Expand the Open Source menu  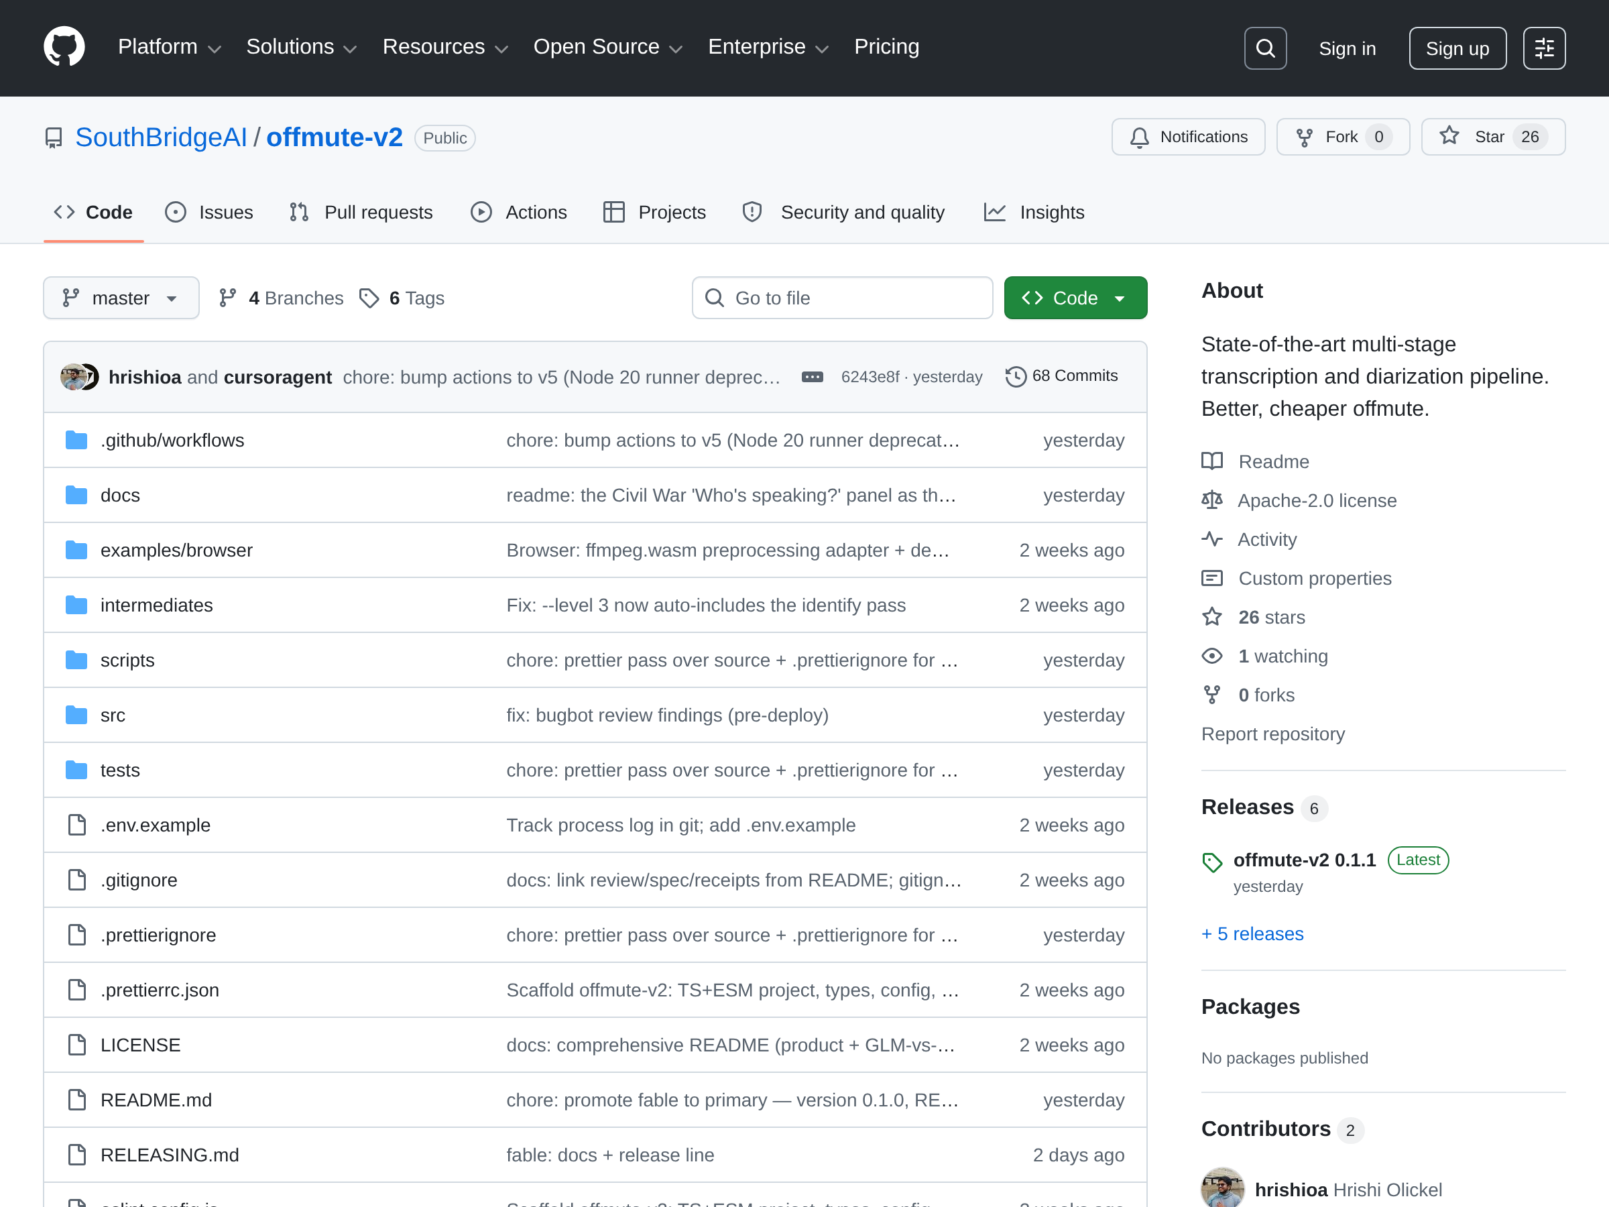(x=608, y=48)
